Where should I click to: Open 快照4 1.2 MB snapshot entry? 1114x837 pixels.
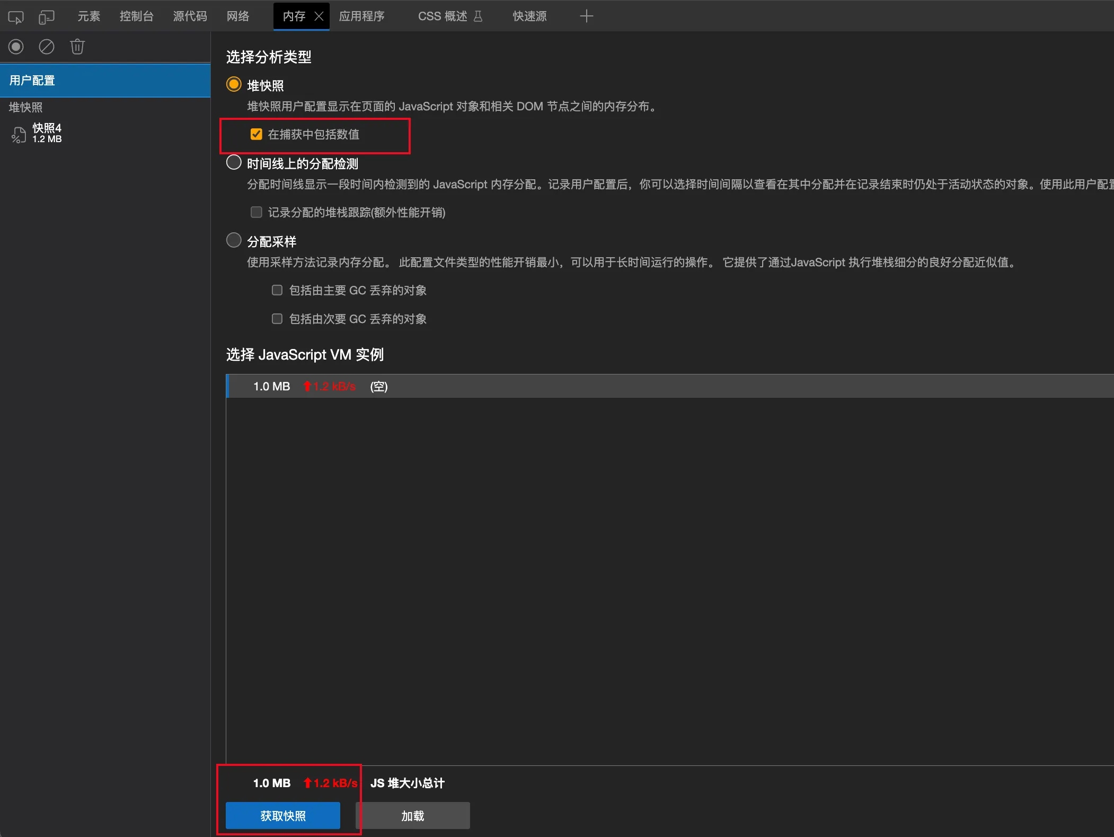105,133
